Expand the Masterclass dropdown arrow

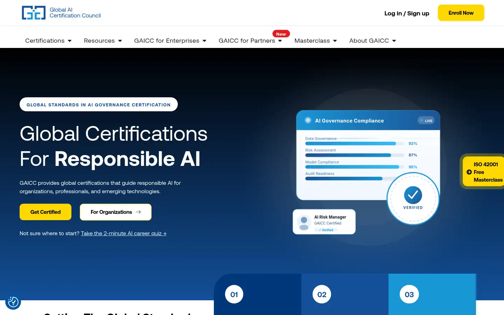tap(335, 41)
